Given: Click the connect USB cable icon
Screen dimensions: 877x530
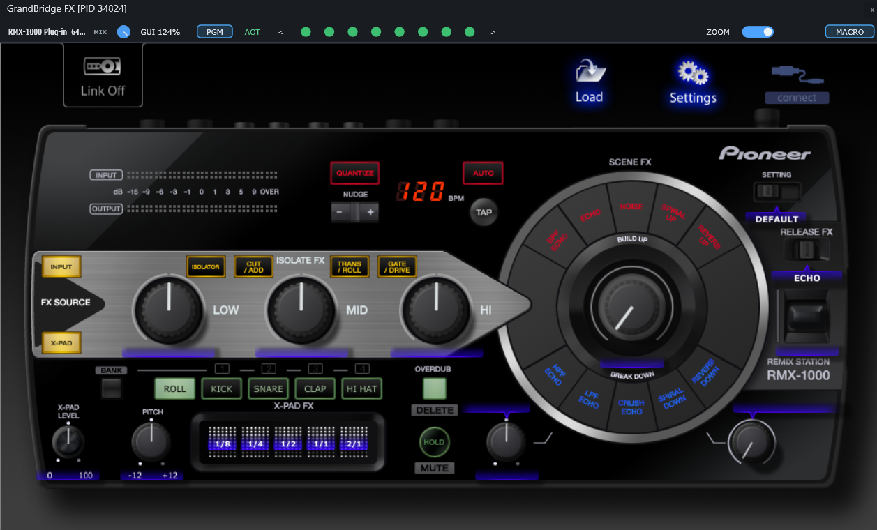Looking at the screenshot, I should point(798,74).
